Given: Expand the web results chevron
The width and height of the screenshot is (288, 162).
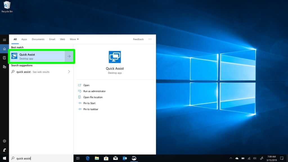Looking at the screenshot, I should point(69,72).
